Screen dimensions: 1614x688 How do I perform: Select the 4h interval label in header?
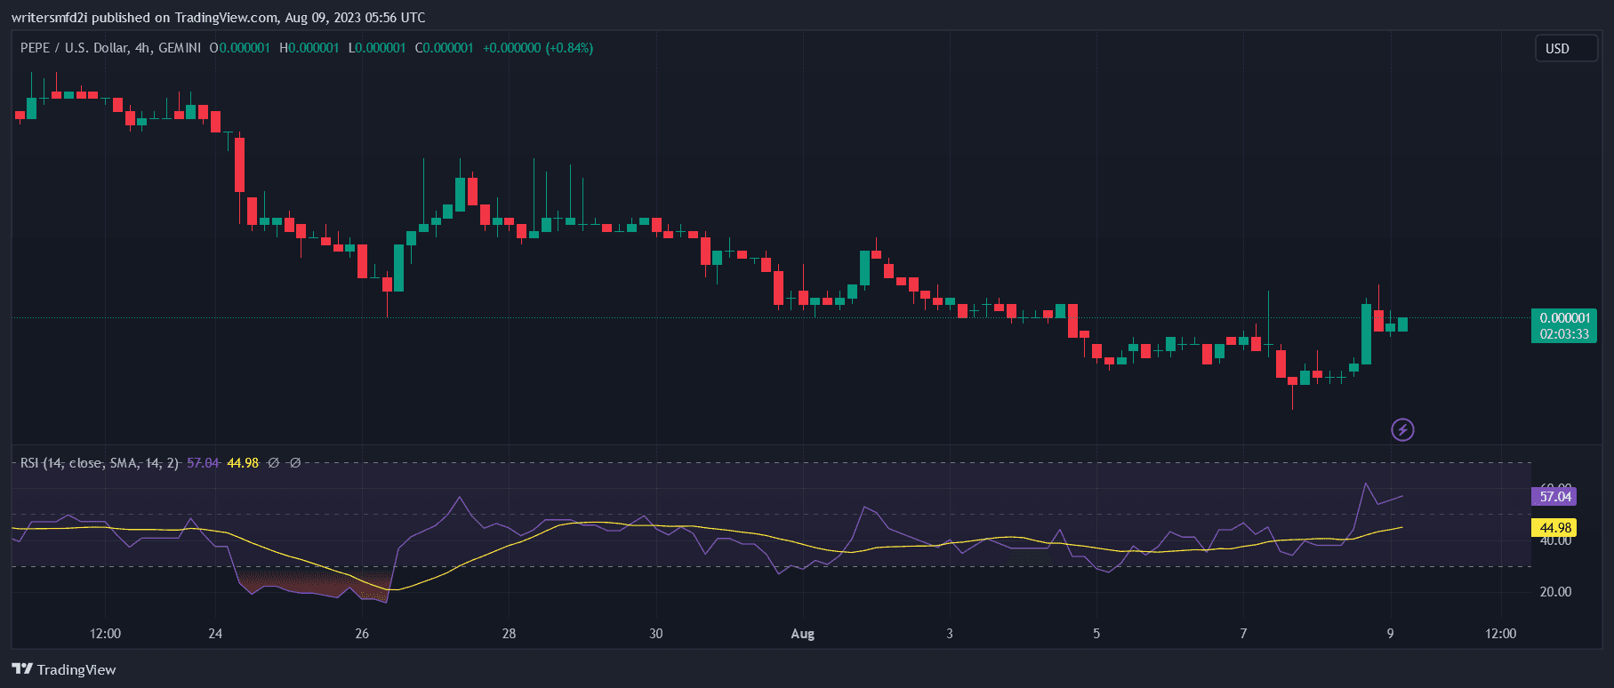pyautogui.click(x=143, y=48)
